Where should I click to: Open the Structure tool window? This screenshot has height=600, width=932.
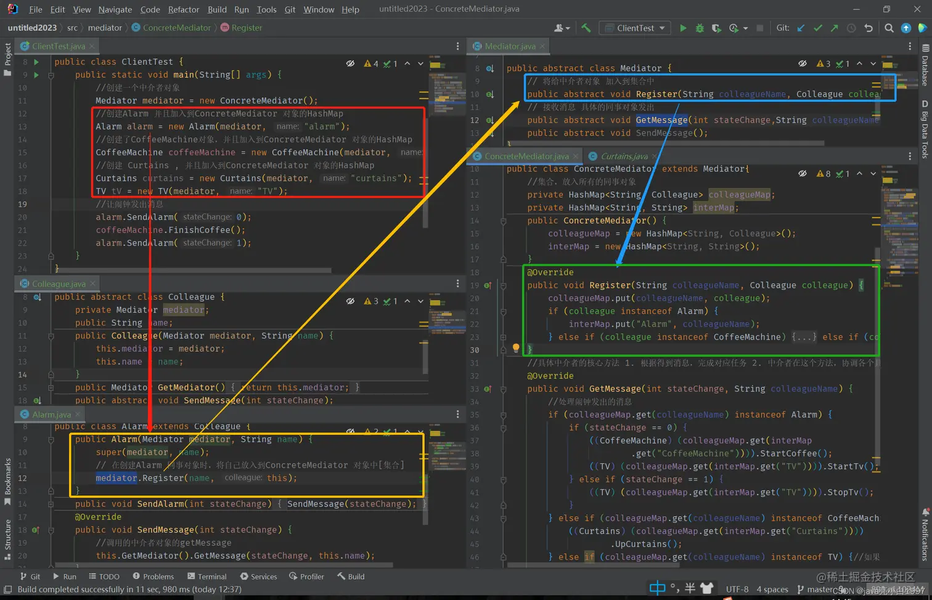(7, 540)
